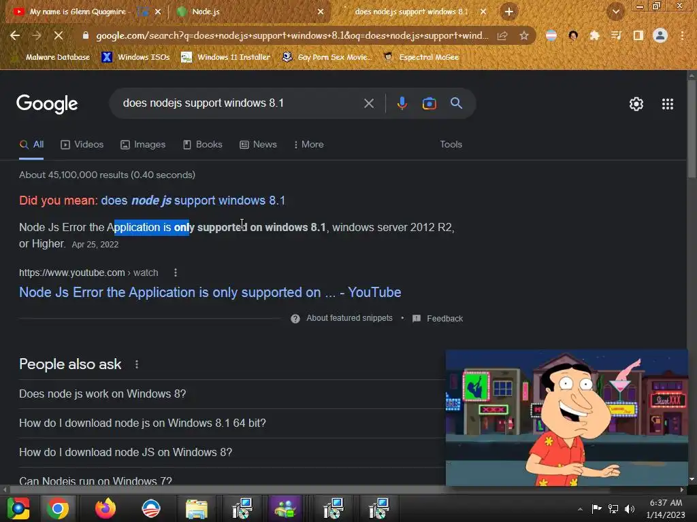
Task: Send Feedback on the snippet
Action: click(x=438, y=318)
